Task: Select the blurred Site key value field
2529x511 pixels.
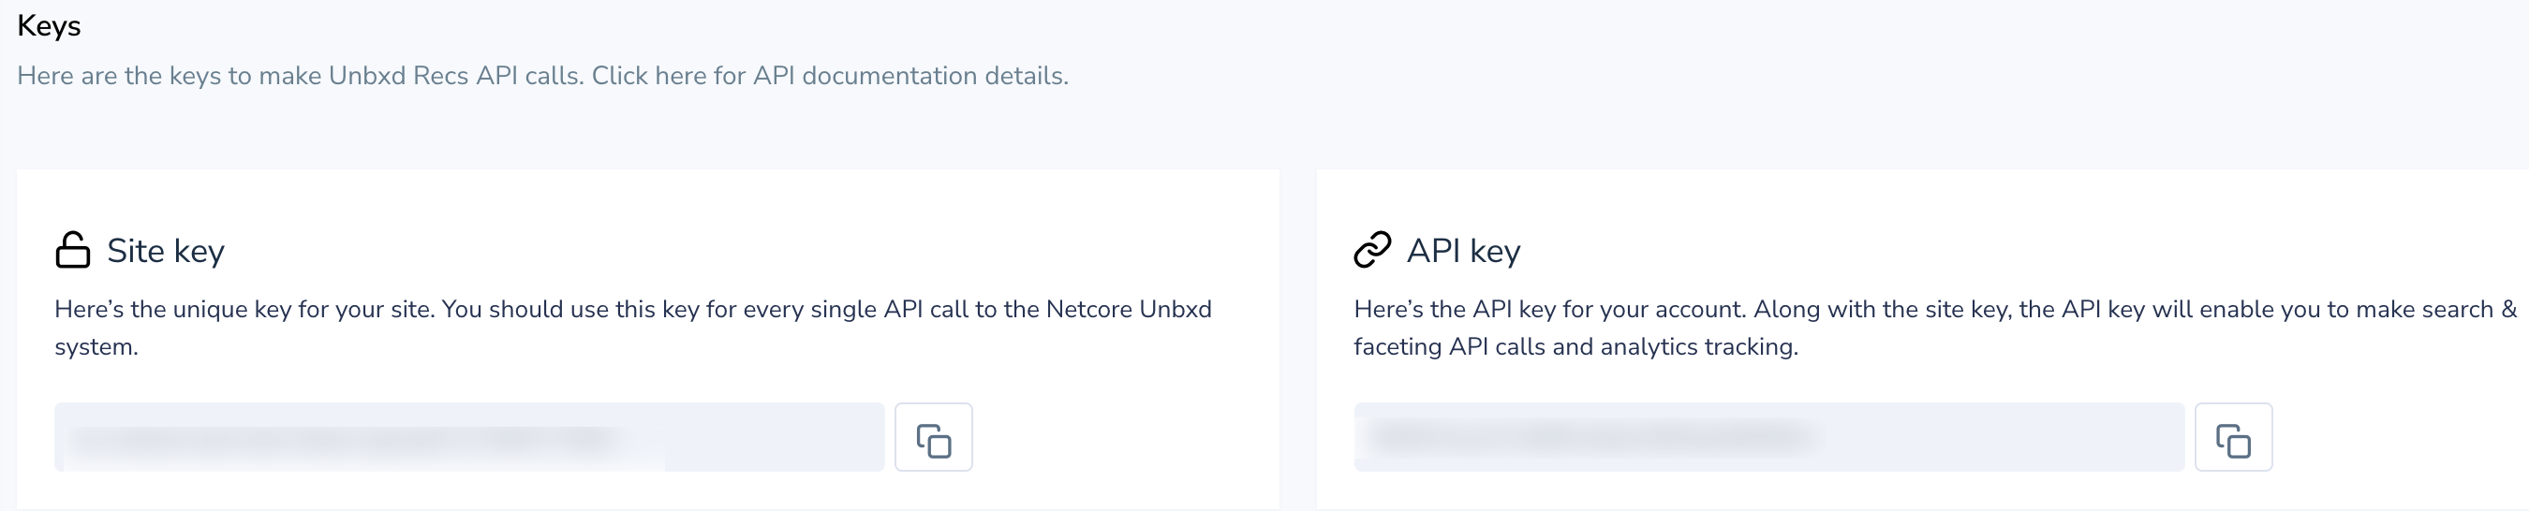Action: [469, 437]
